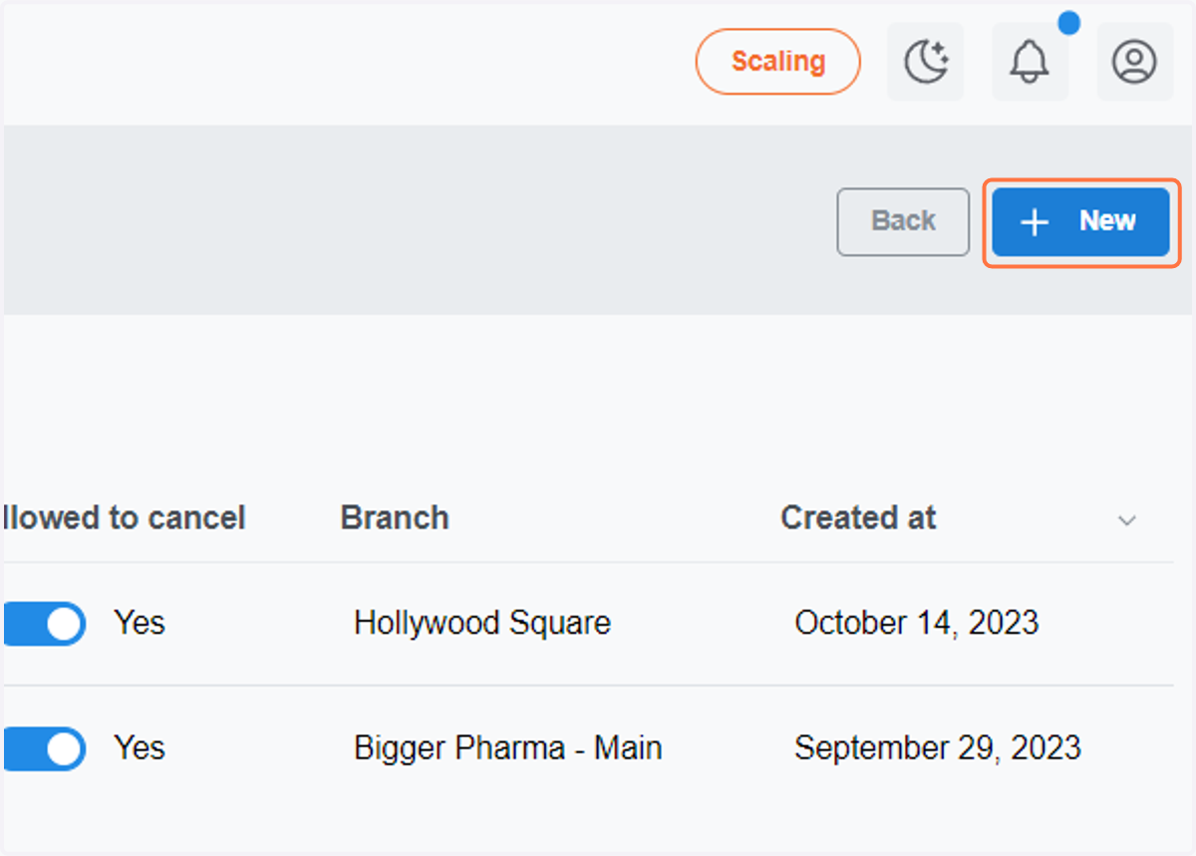
Task: Click the plus icon on New button
Action: [x=1036, y=222]
